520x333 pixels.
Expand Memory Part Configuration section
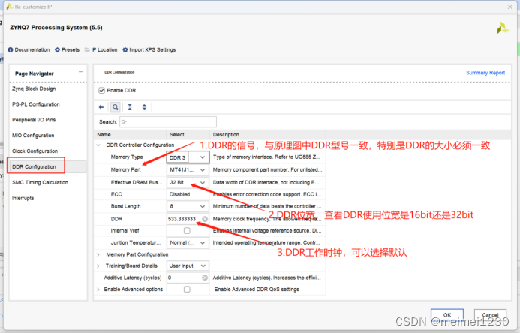(x=98, y=254)
